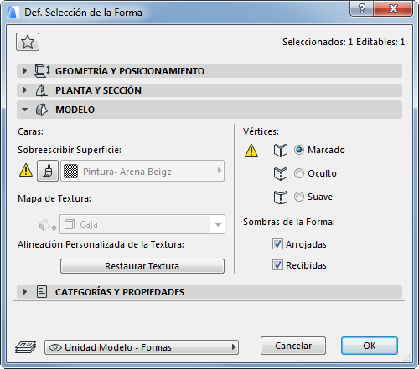Screen dimensions: 419x369
Task: Select the Suave radio button
Action: point(299,197)
